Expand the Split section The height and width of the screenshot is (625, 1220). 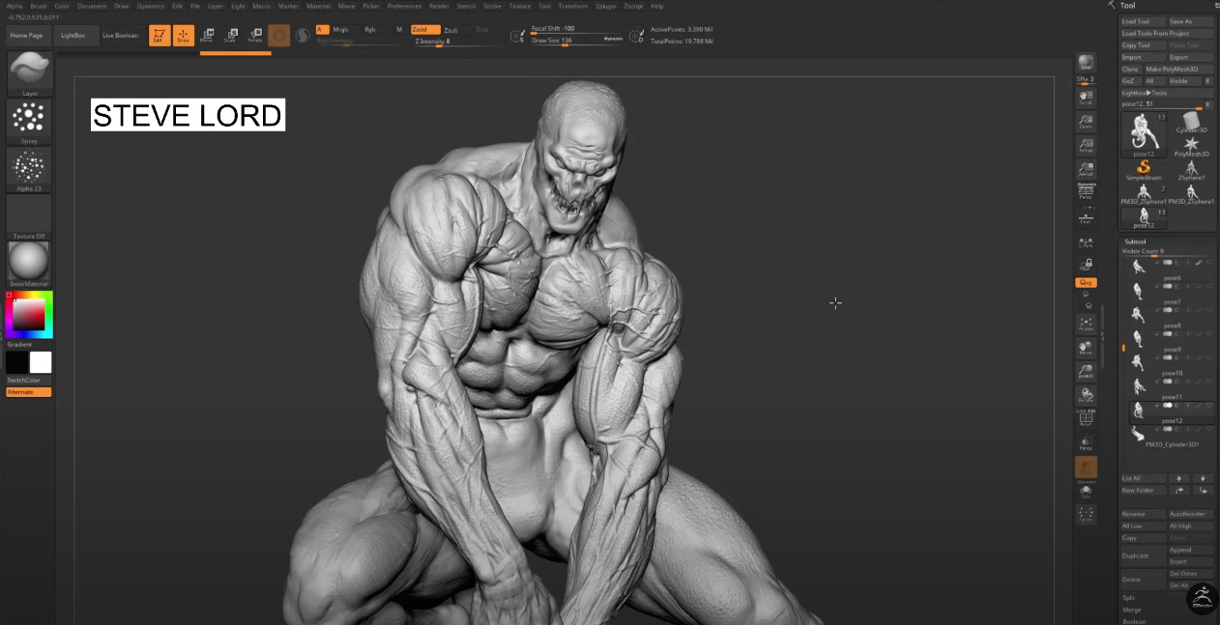click(x=1129, y=598)
